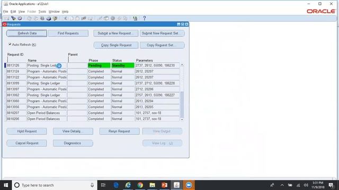Click the toolbar icon left of Help
Image resolution: width=339 pixels, height=190 pixels.
point(135,18)
